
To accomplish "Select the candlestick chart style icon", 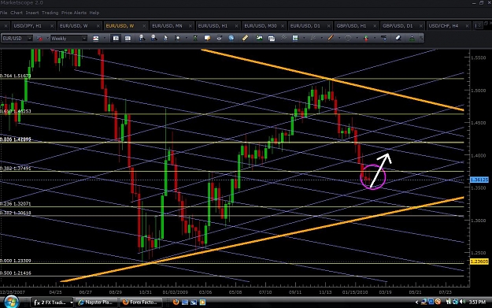I will 96,39.
